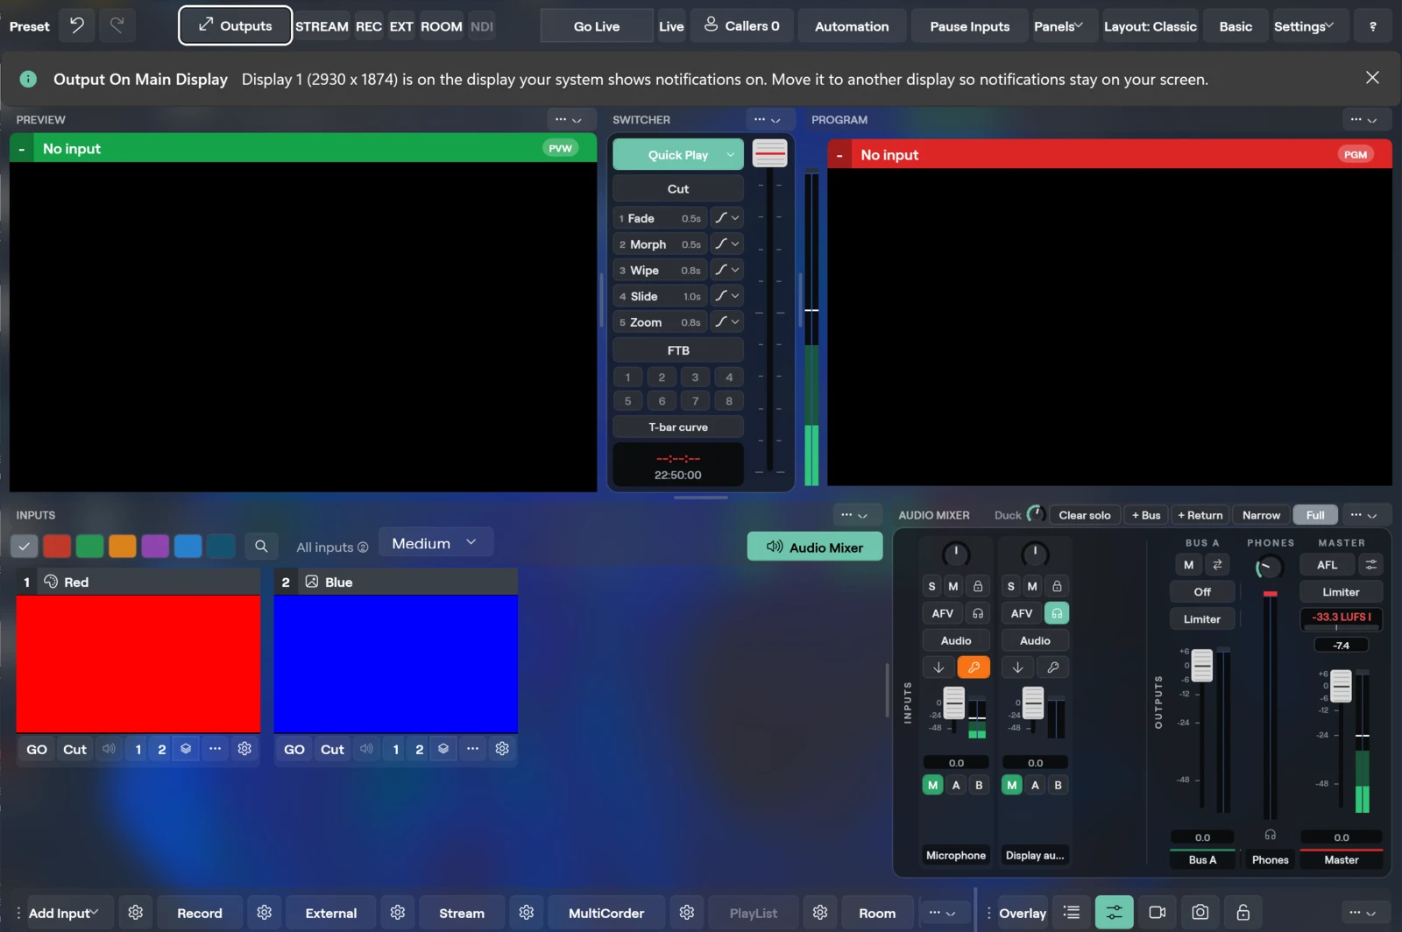Click the video camera icon in bottom bar
This screenshot has height=932, width=1402.
coord(1158,913)
